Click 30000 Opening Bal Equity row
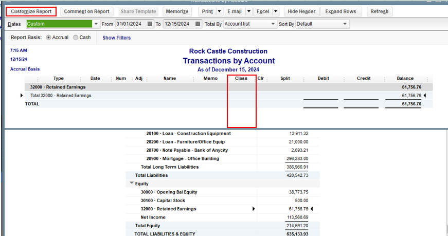The width and height of the screenshot is (448, 236). tap(223, 192)
